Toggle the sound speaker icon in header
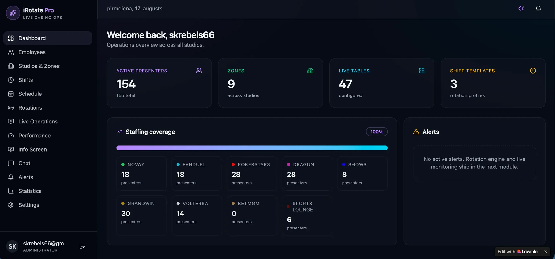The height and width of the screenshot is (259, 555). click(x=521, y=9)
